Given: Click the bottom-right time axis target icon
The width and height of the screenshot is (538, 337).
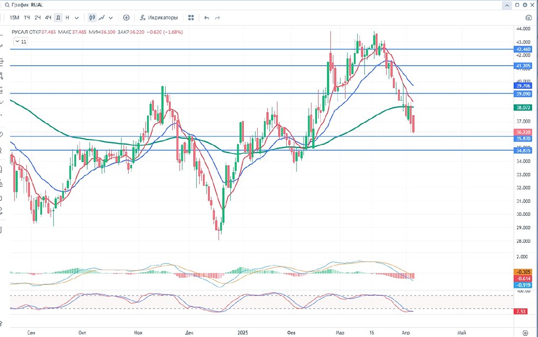Looking at the screenshot, I should (x=525, y=333).
